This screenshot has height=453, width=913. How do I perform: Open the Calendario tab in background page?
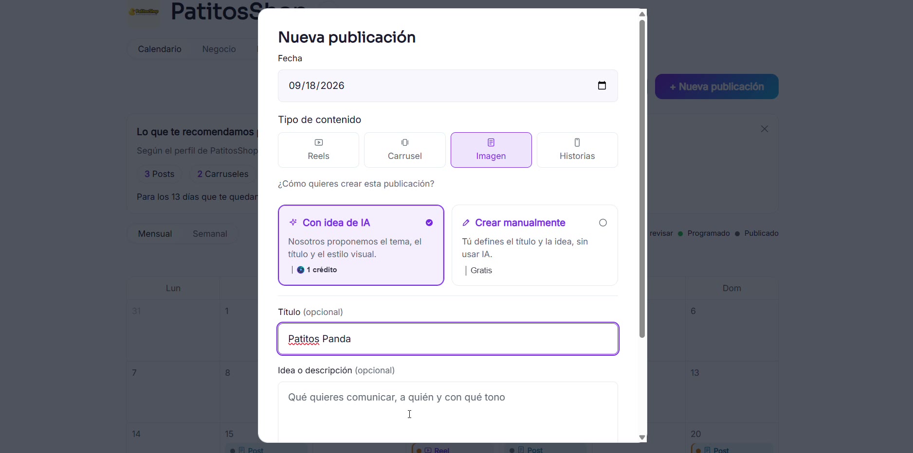click(x=160, y=49)
